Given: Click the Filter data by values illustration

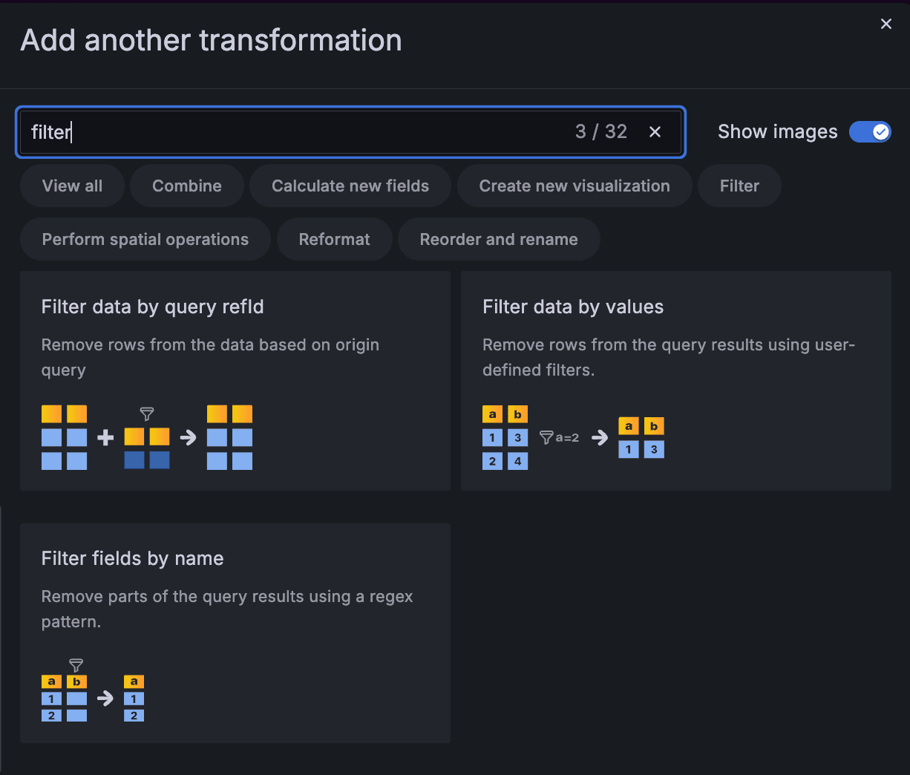Looking at the screenshot, I should click(x=574, y=437).
